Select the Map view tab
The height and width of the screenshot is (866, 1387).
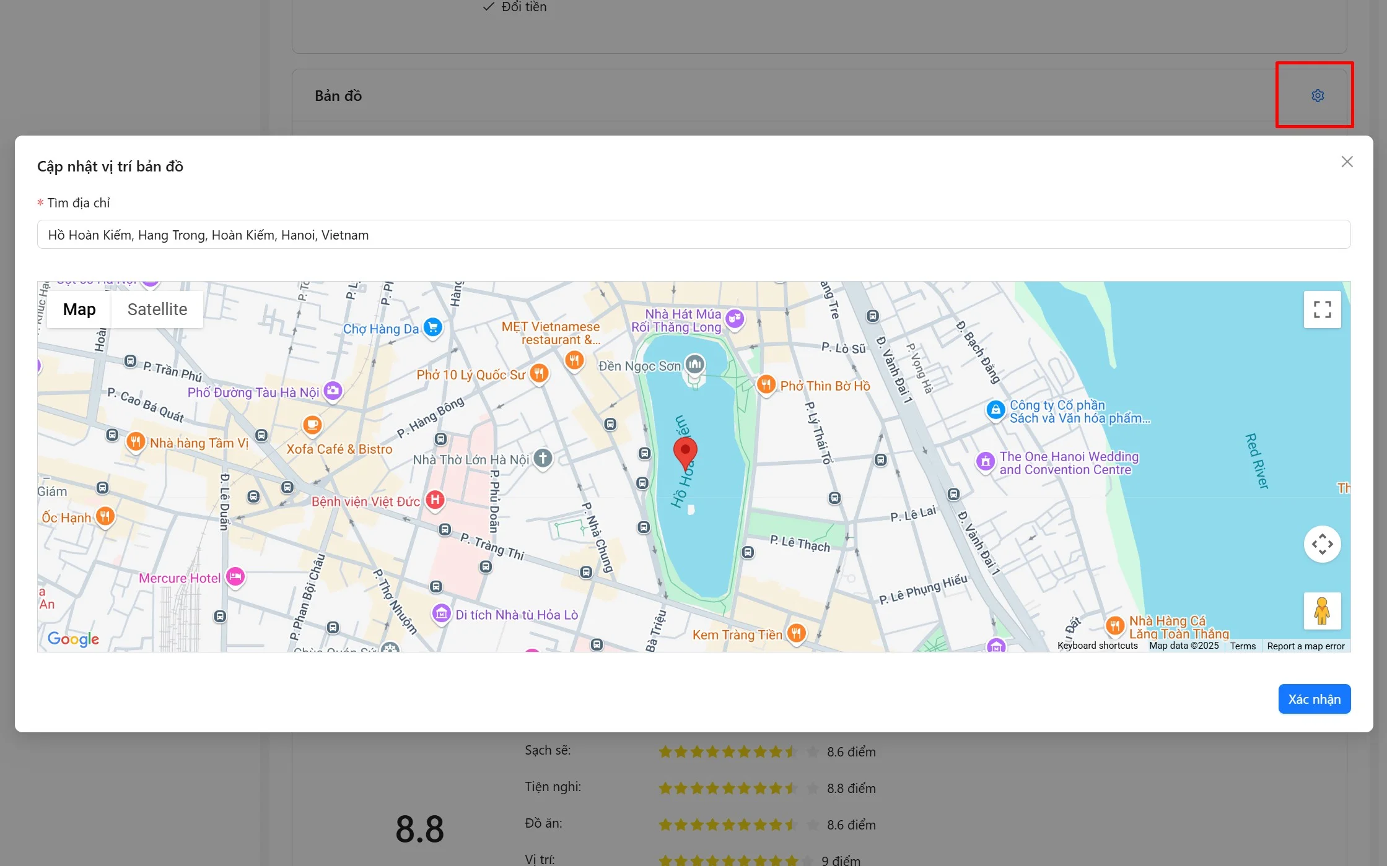[x=79, y=310]
